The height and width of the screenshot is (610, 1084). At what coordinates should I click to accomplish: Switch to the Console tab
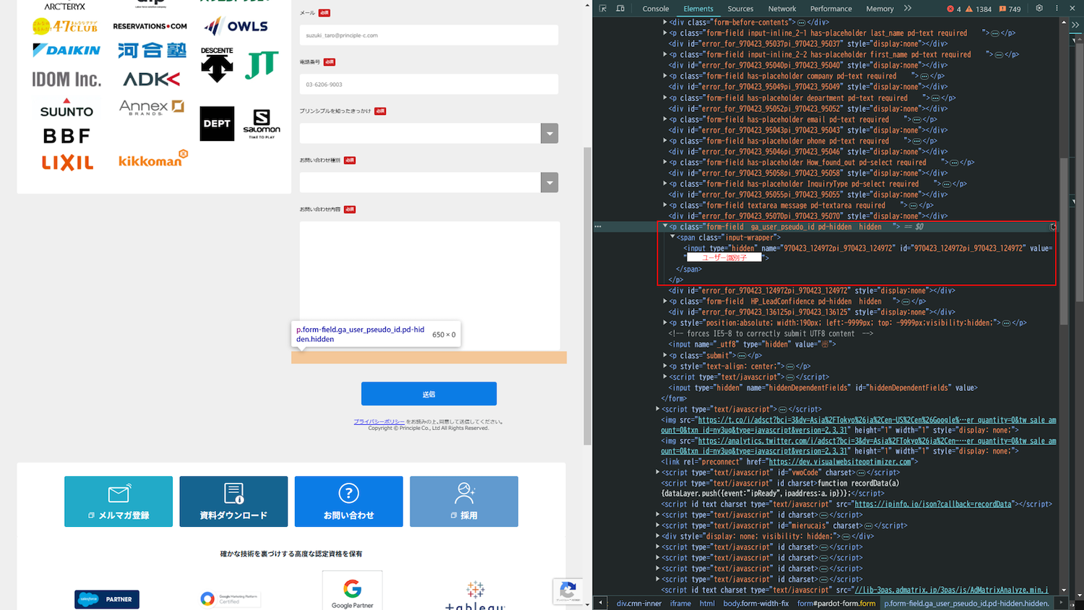655,9
